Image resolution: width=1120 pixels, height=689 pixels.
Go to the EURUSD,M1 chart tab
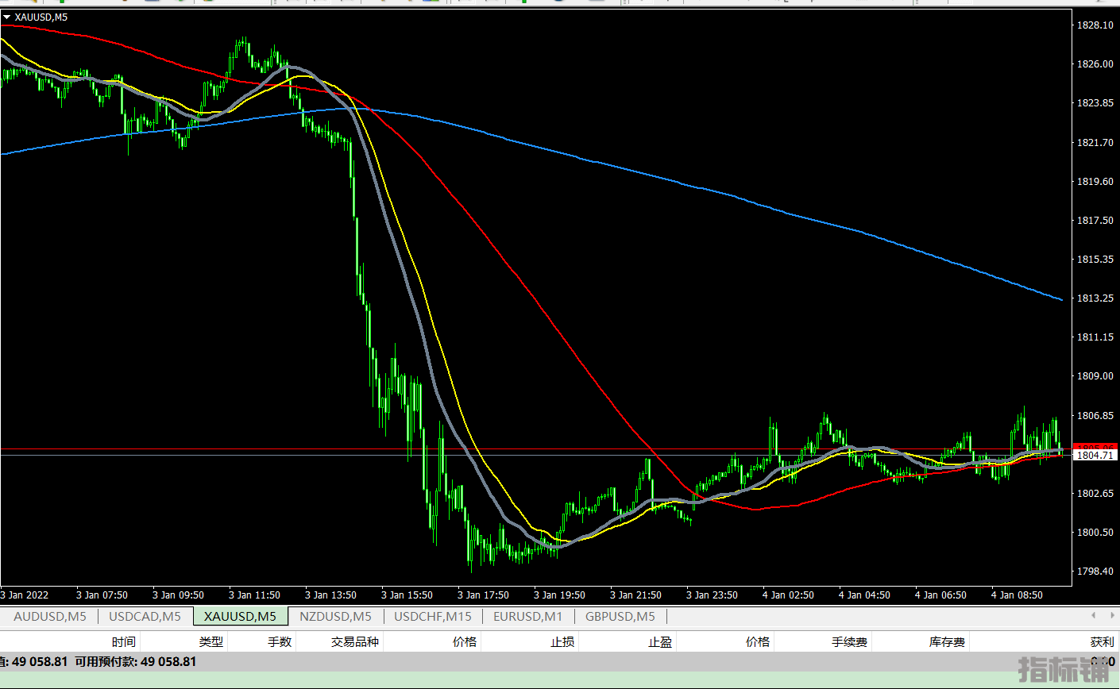point(527,617)
